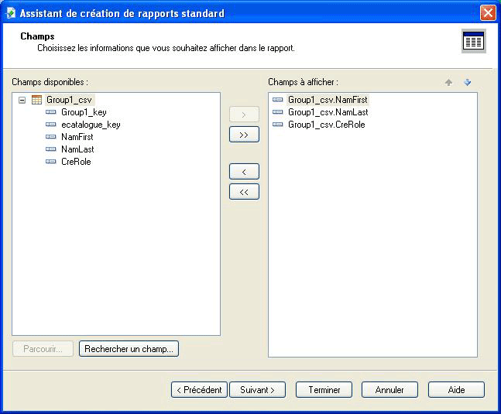The image size is (501, 414).
Task: Collapse the Group1_csv tree node
Action: 22,100
